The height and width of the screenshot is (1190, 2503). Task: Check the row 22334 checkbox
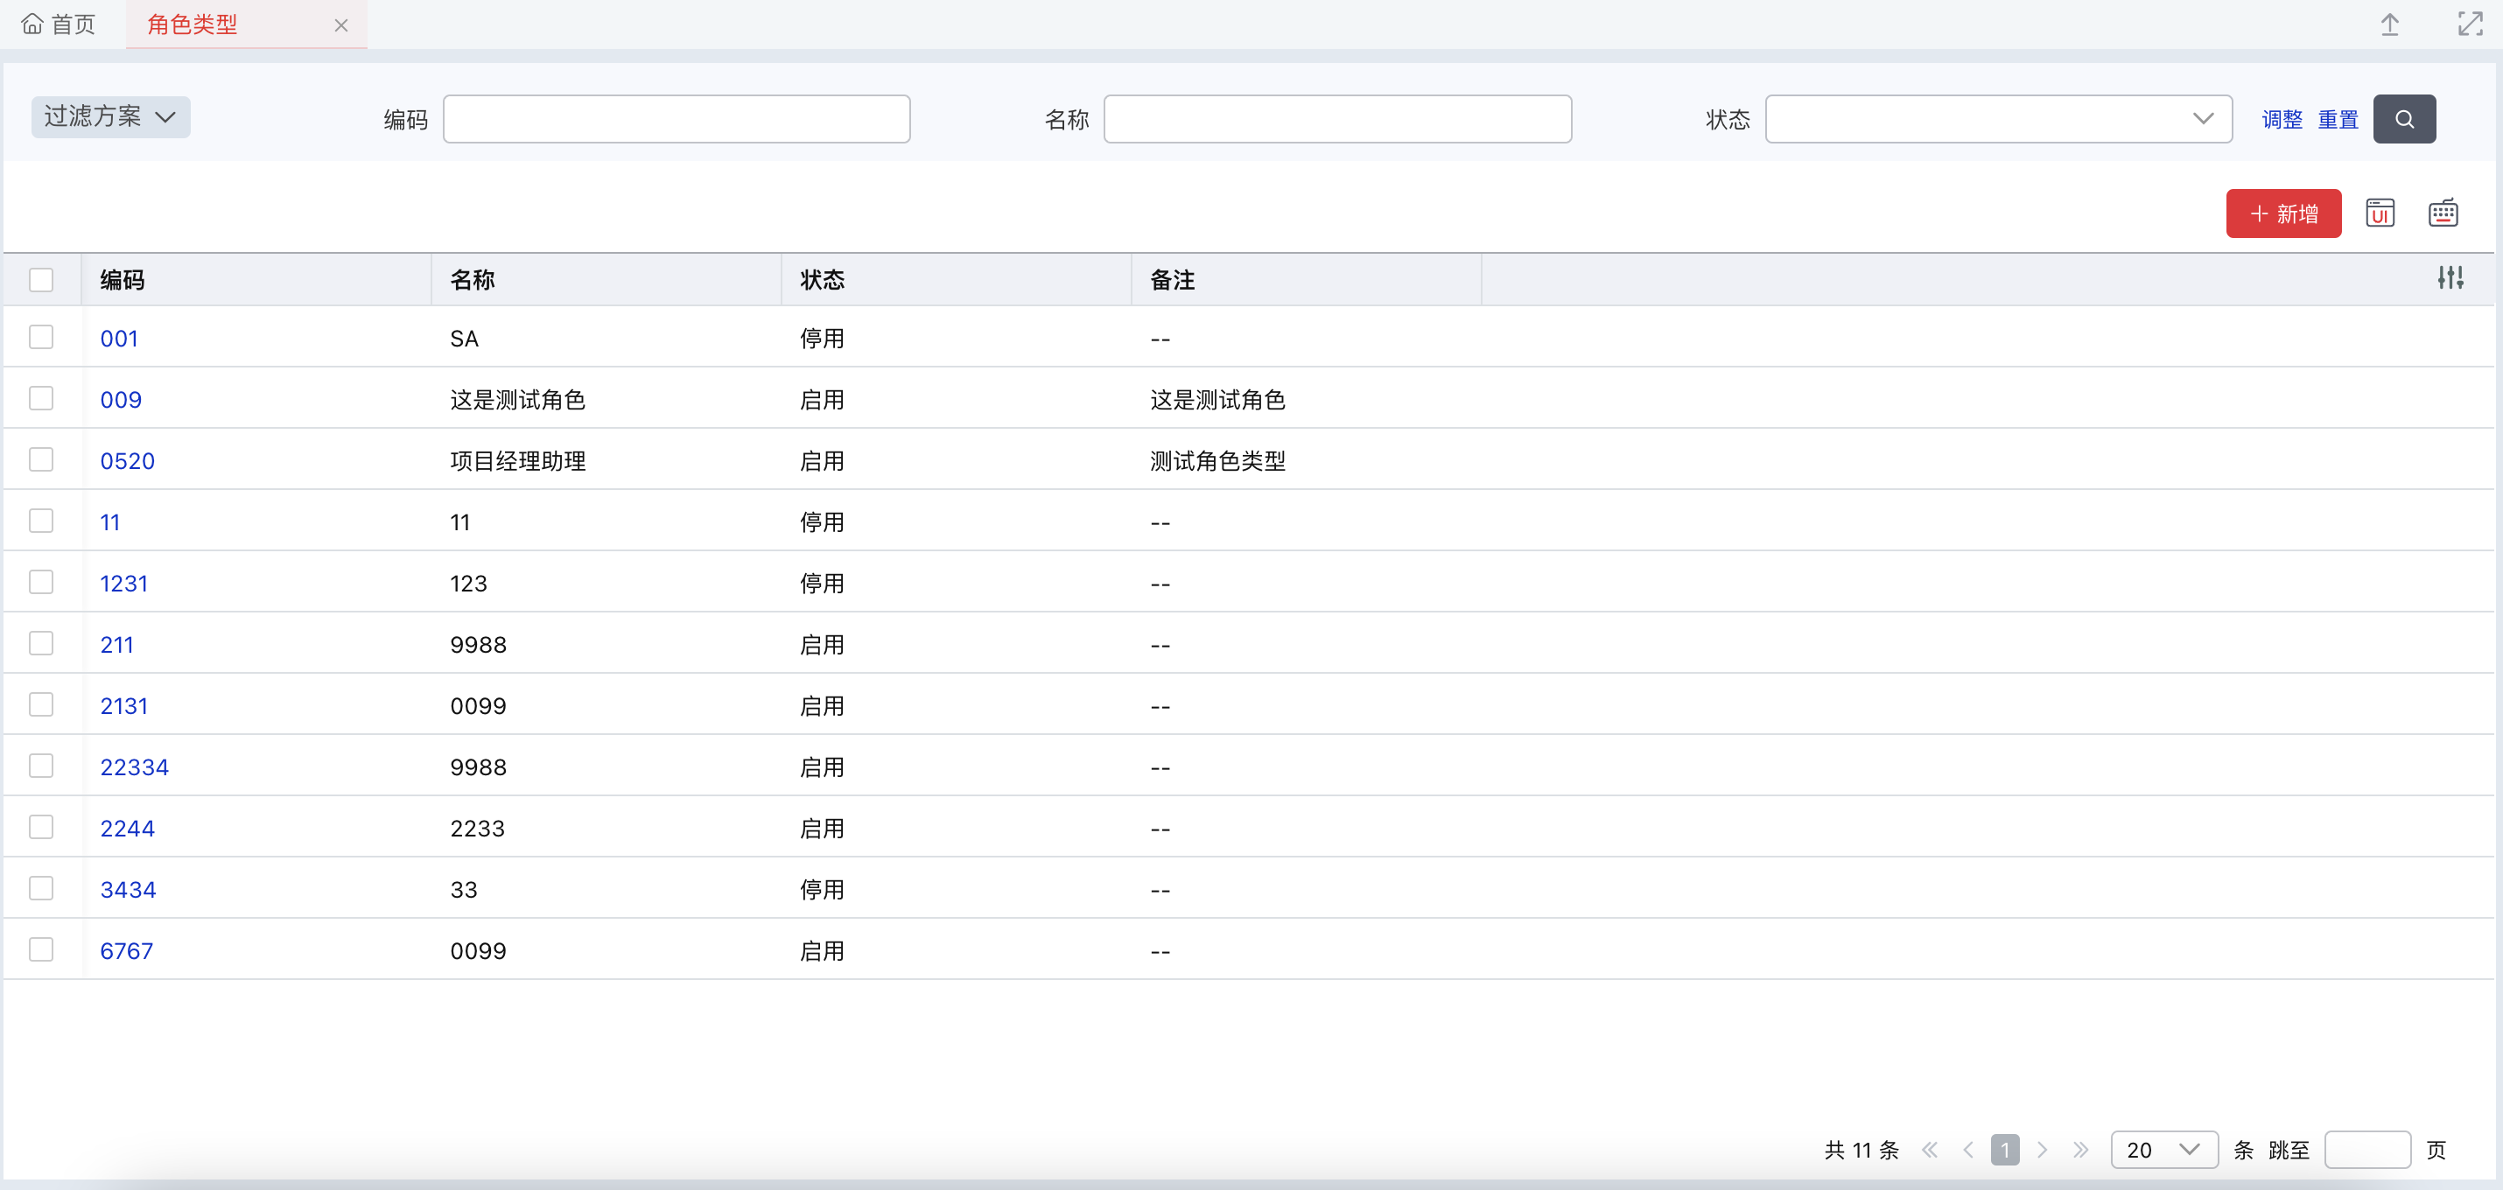point(41,766)
